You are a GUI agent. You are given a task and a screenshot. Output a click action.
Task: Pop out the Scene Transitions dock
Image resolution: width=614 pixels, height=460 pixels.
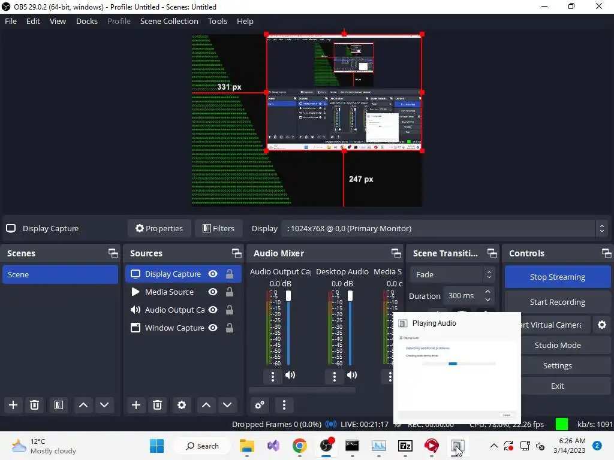point(492,253)
